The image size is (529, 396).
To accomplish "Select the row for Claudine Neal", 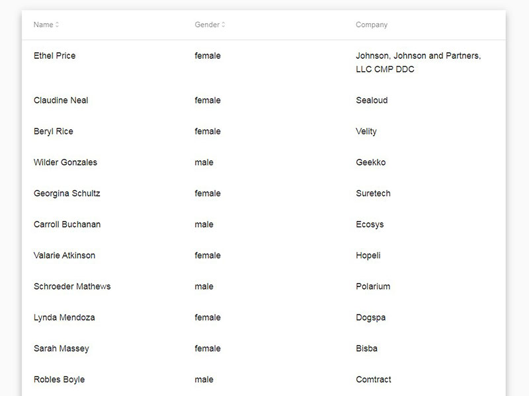I will coord(60,100).
